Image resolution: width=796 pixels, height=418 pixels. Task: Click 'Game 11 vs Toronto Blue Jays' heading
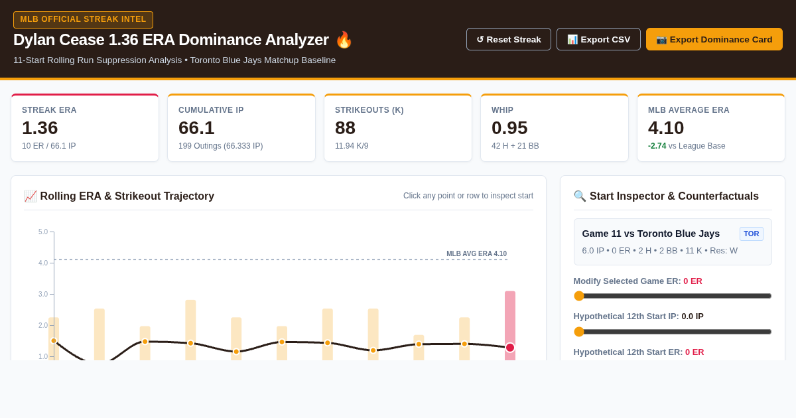(x=651, y=234)
